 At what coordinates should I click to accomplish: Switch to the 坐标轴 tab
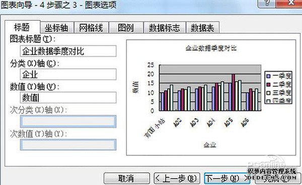(x=56, y=28)
